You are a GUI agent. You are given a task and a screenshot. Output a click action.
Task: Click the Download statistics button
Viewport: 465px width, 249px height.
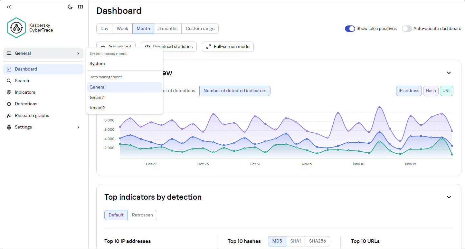(x=169, y=46)
